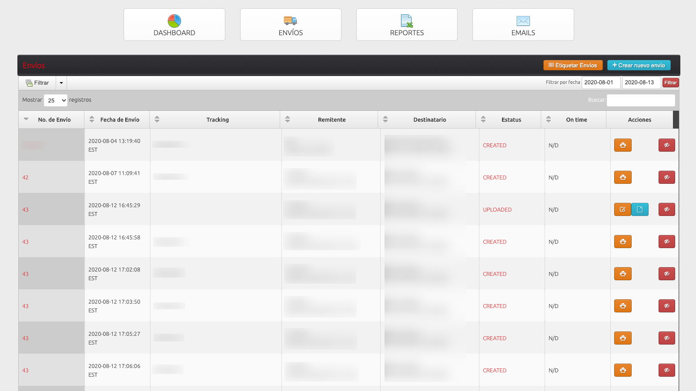This screenshot has height=391, width=696.
Task: Sort by Fecha de Envío column
Action: click(117, 119)
